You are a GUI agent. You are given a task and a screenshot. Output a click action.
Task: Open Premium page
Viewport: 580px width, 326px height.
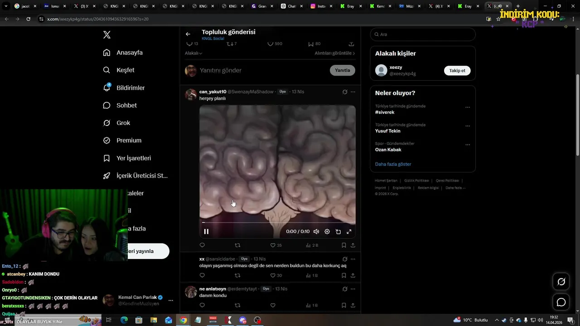point(122,140)
